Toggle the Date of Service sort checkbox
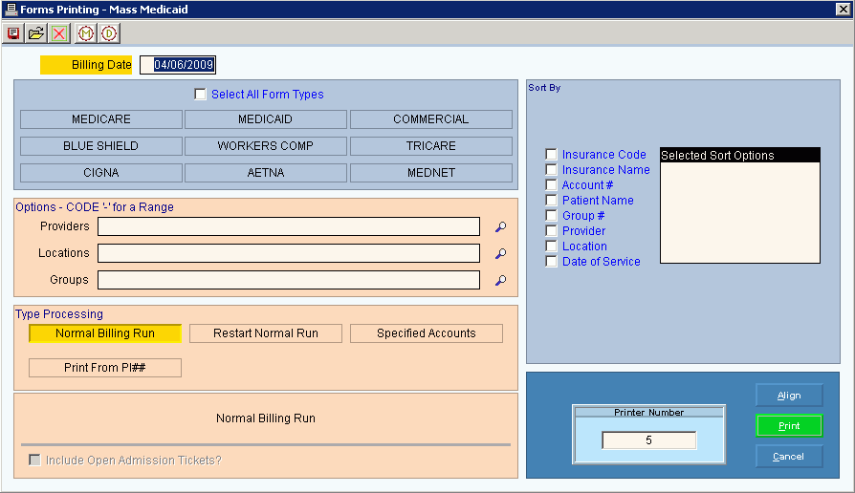 (551, 262)
